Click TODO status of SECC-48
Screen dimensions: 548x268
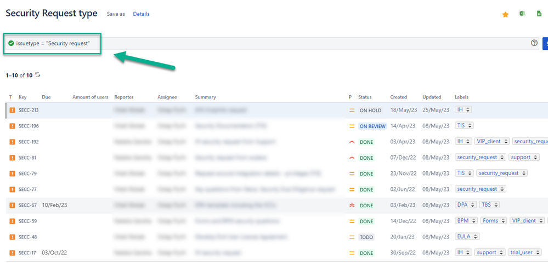(x=366, y=237)
